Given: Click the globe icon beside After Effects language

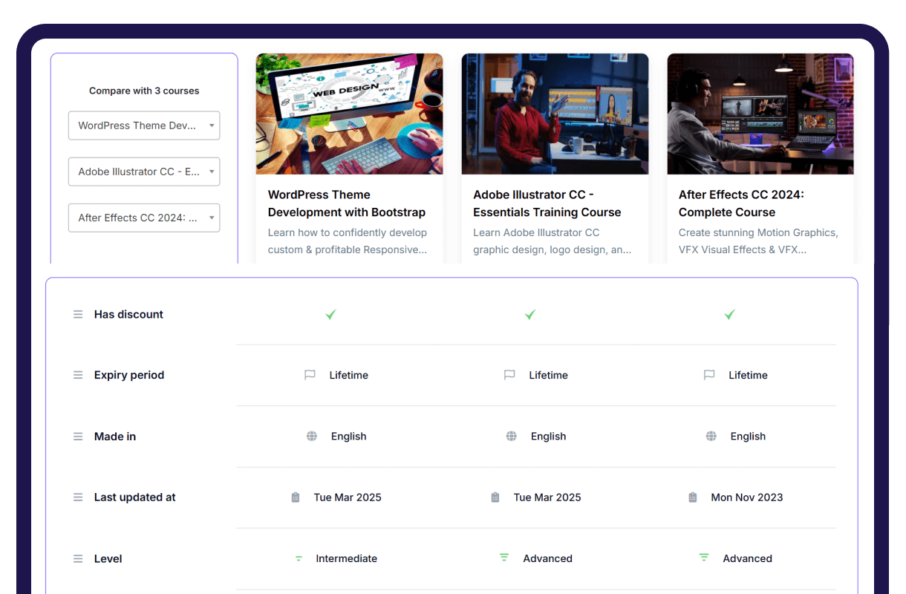Looking at the screenshot, I should (711, 437).
